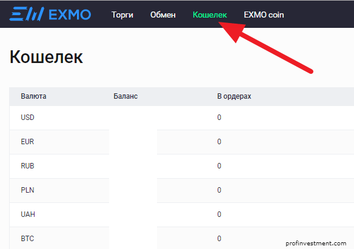Click the USD orders value 0

pyautogui.click(x=219, y=118)
